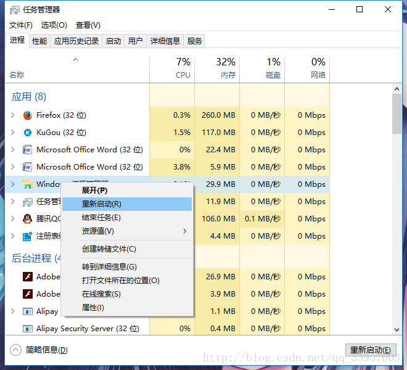This screenshot has width=407, height=370.
Task: Select 重新启动(R) in the context menu
Action: tap(127, 204)
